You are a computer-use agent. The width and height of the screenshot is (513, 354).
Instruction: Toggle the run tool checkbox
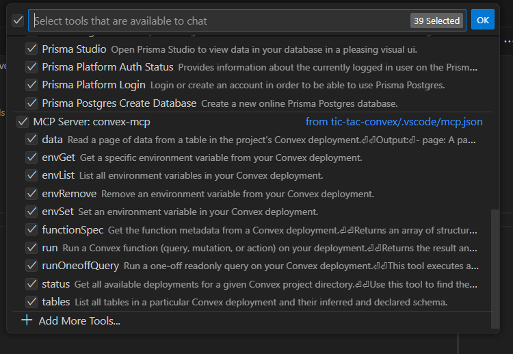[x=31, y=248]
